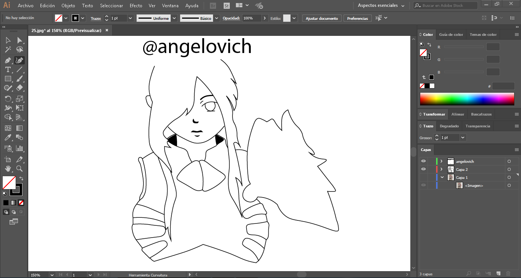Select the Eraser tool
Screen dimensions: 521x278
[x=19, y=88]
